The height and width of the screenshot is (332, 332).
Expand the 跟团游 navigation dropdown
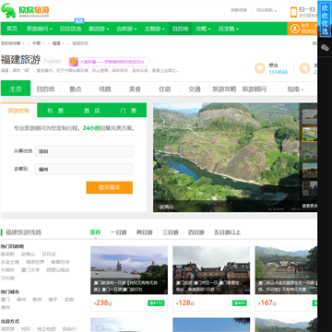click(x=99, y=29)
